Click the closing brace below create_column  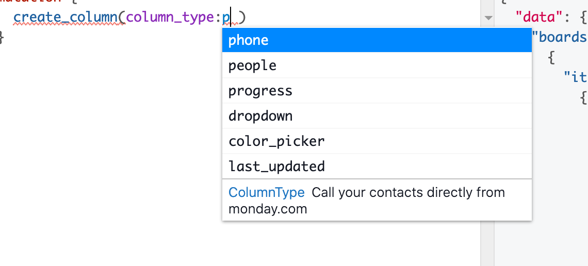click(2, 37)
